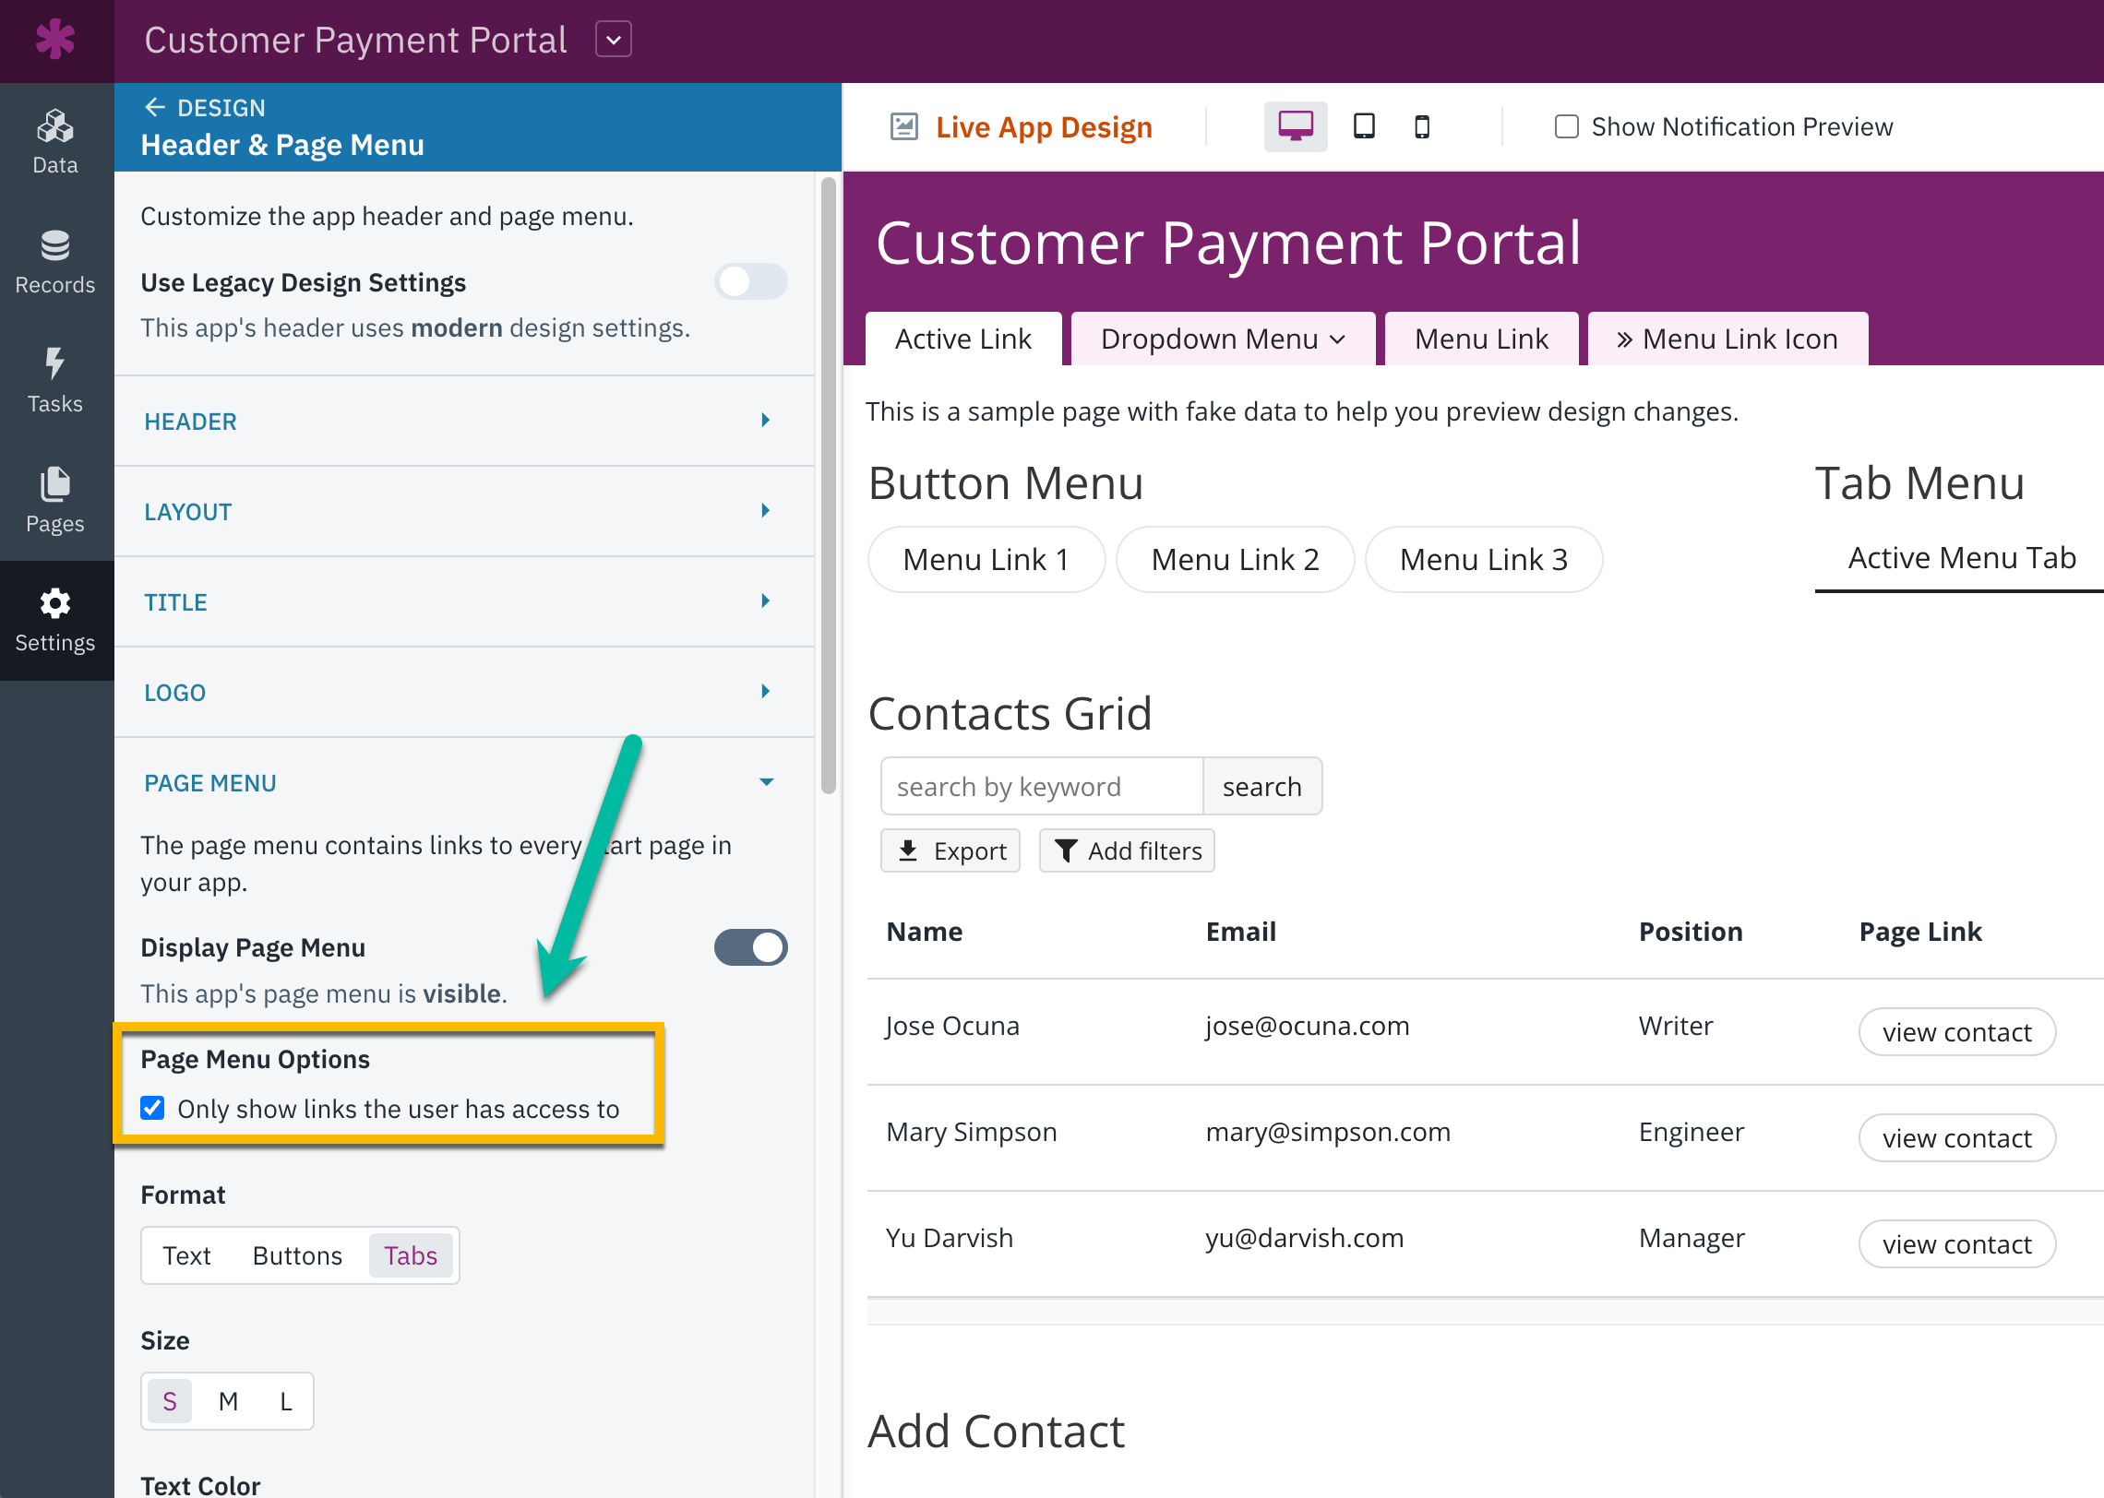Click Menu Link 3 button
Viewport: 2104px width, 1498px height.
(x=1484, y=559)
